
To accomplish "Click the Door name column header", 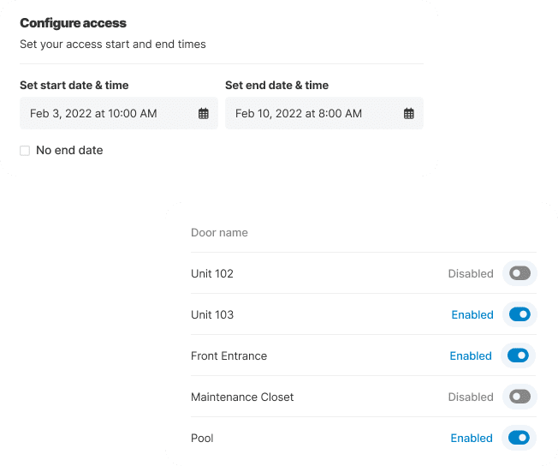I will (x=219, y=233).
